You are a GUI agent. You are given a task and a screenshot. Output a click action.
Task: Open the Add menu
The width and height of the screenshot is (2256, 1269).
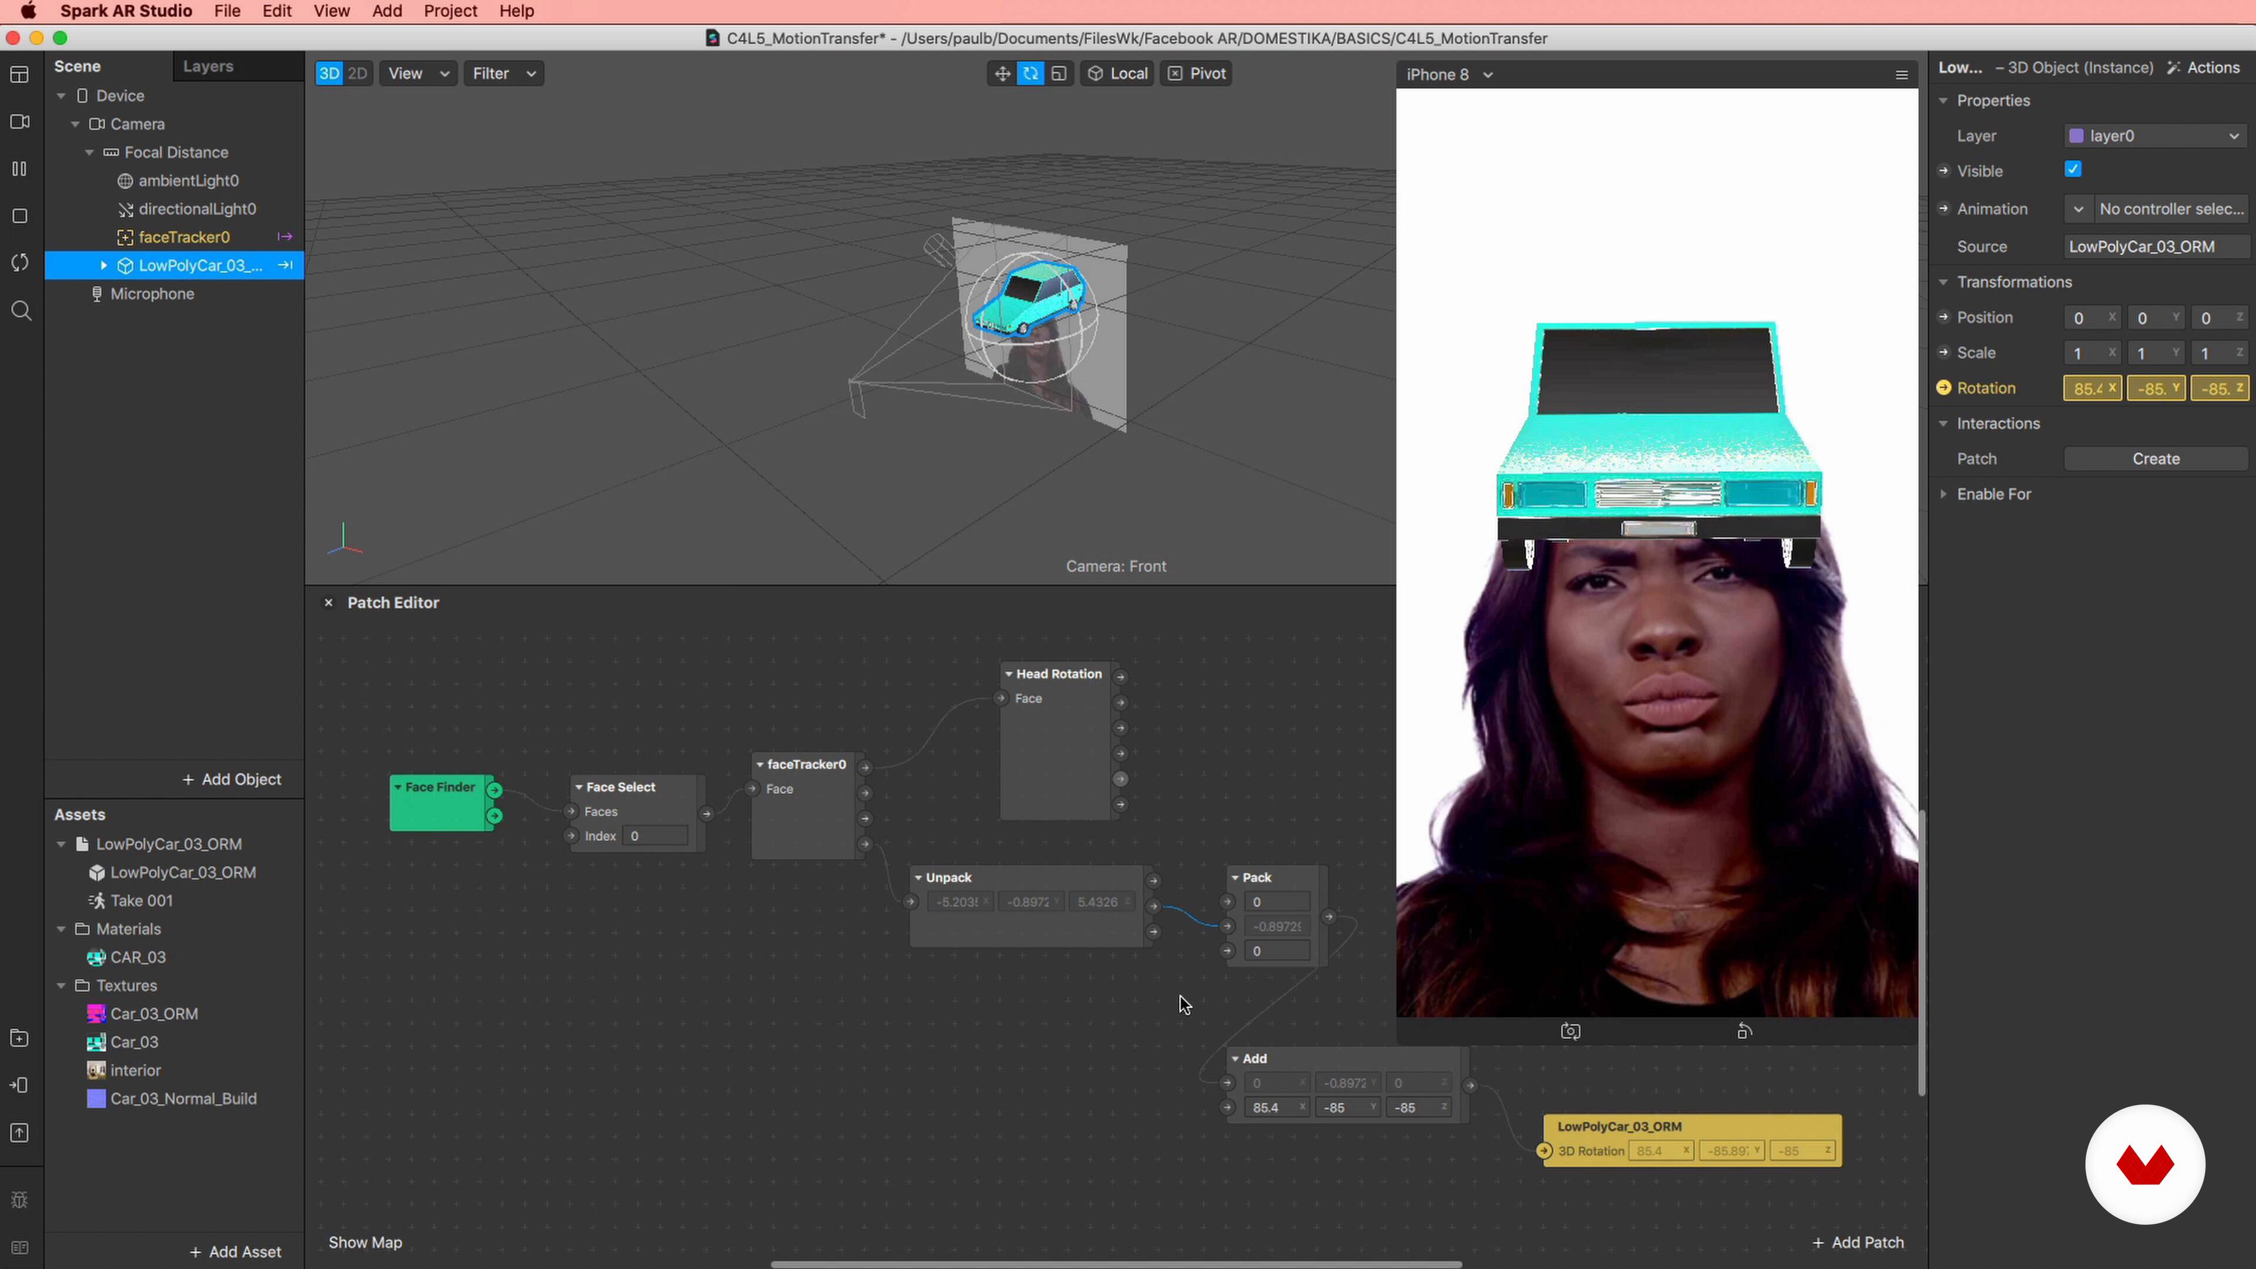386,11
